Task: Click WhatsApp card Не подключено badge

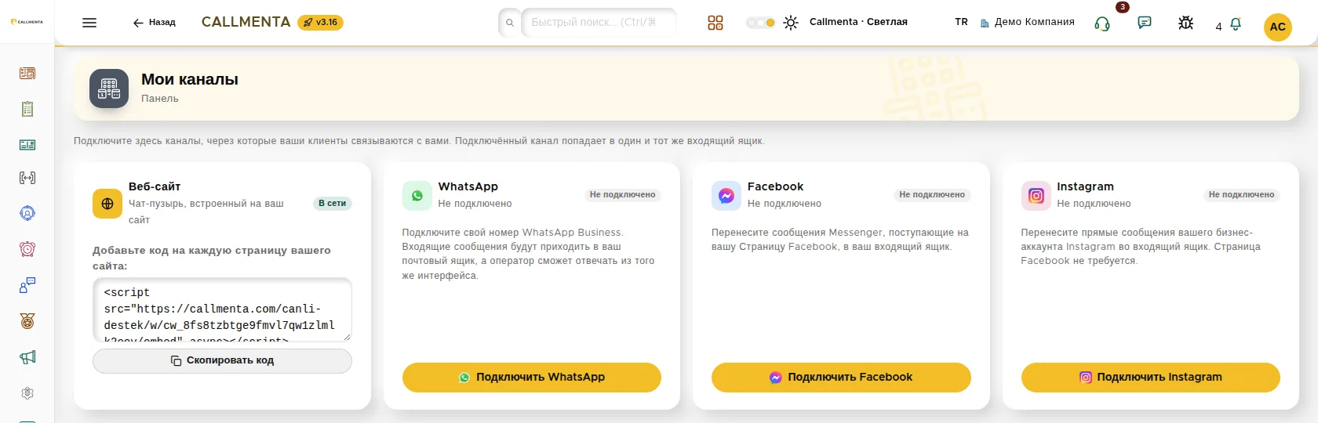Action: coord(622,194)
